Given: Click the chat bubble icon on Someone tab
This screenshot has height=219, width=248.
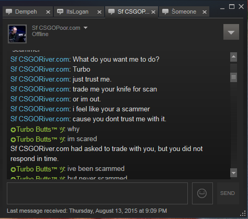Looking at the screenshot, I should pos(165,11).
